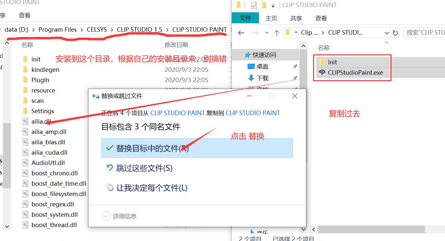Choose replace the files in the destination option
445x241 pixels.
[197, 148]
